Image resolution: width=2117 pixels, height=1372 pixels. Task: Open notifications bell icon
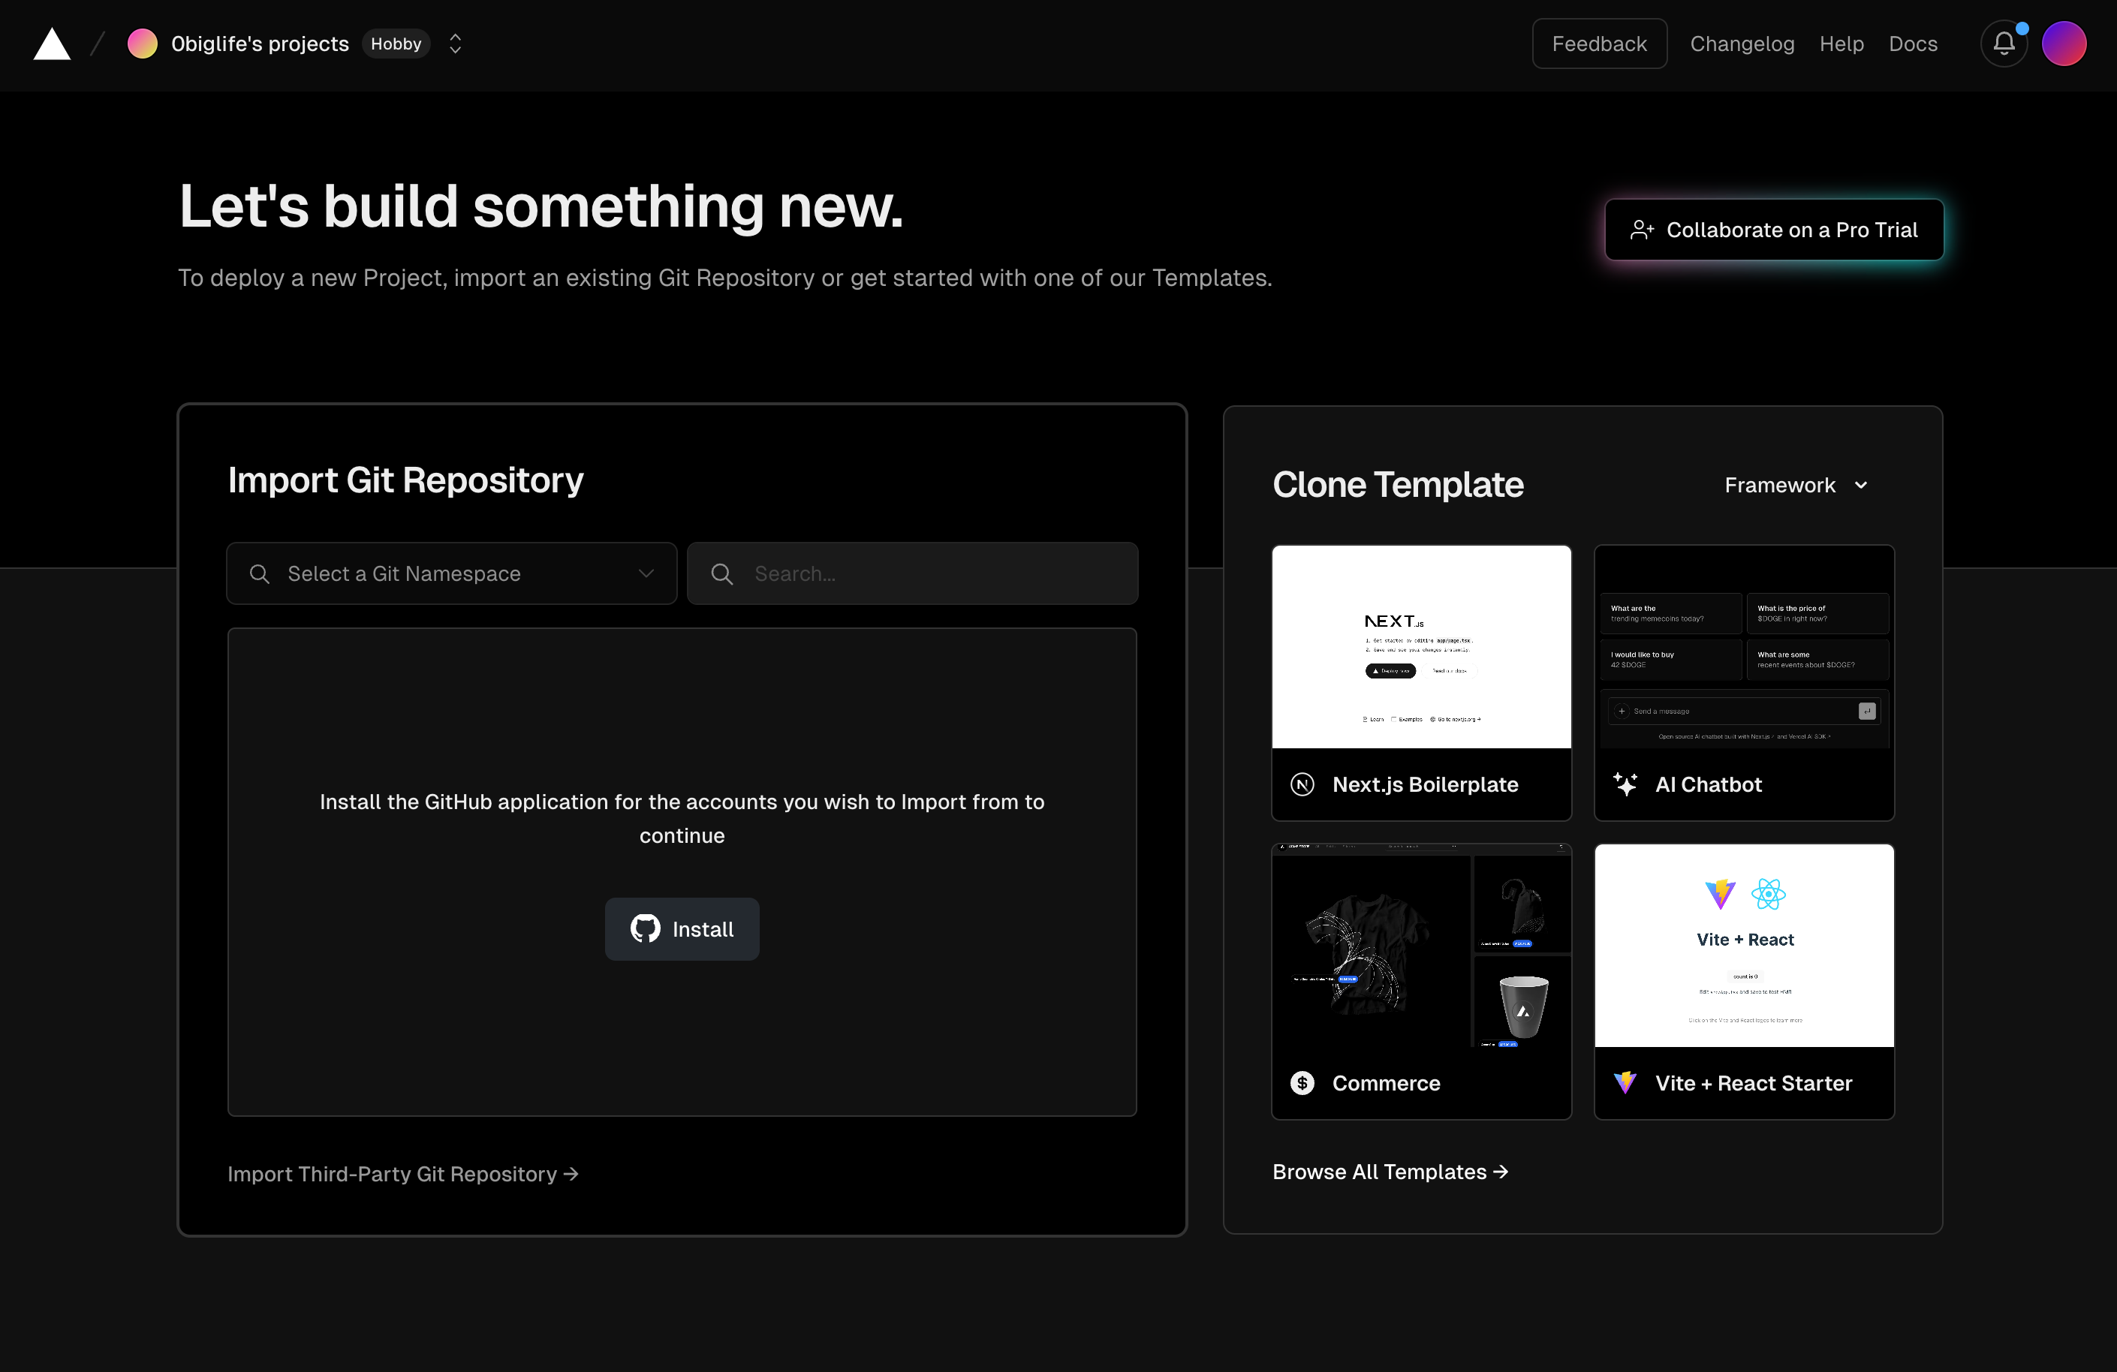[2003, 44]
